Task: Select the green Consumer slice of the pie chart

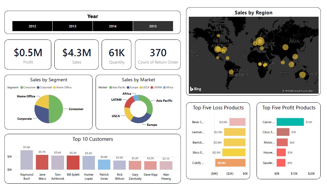Action: (56, 109)
